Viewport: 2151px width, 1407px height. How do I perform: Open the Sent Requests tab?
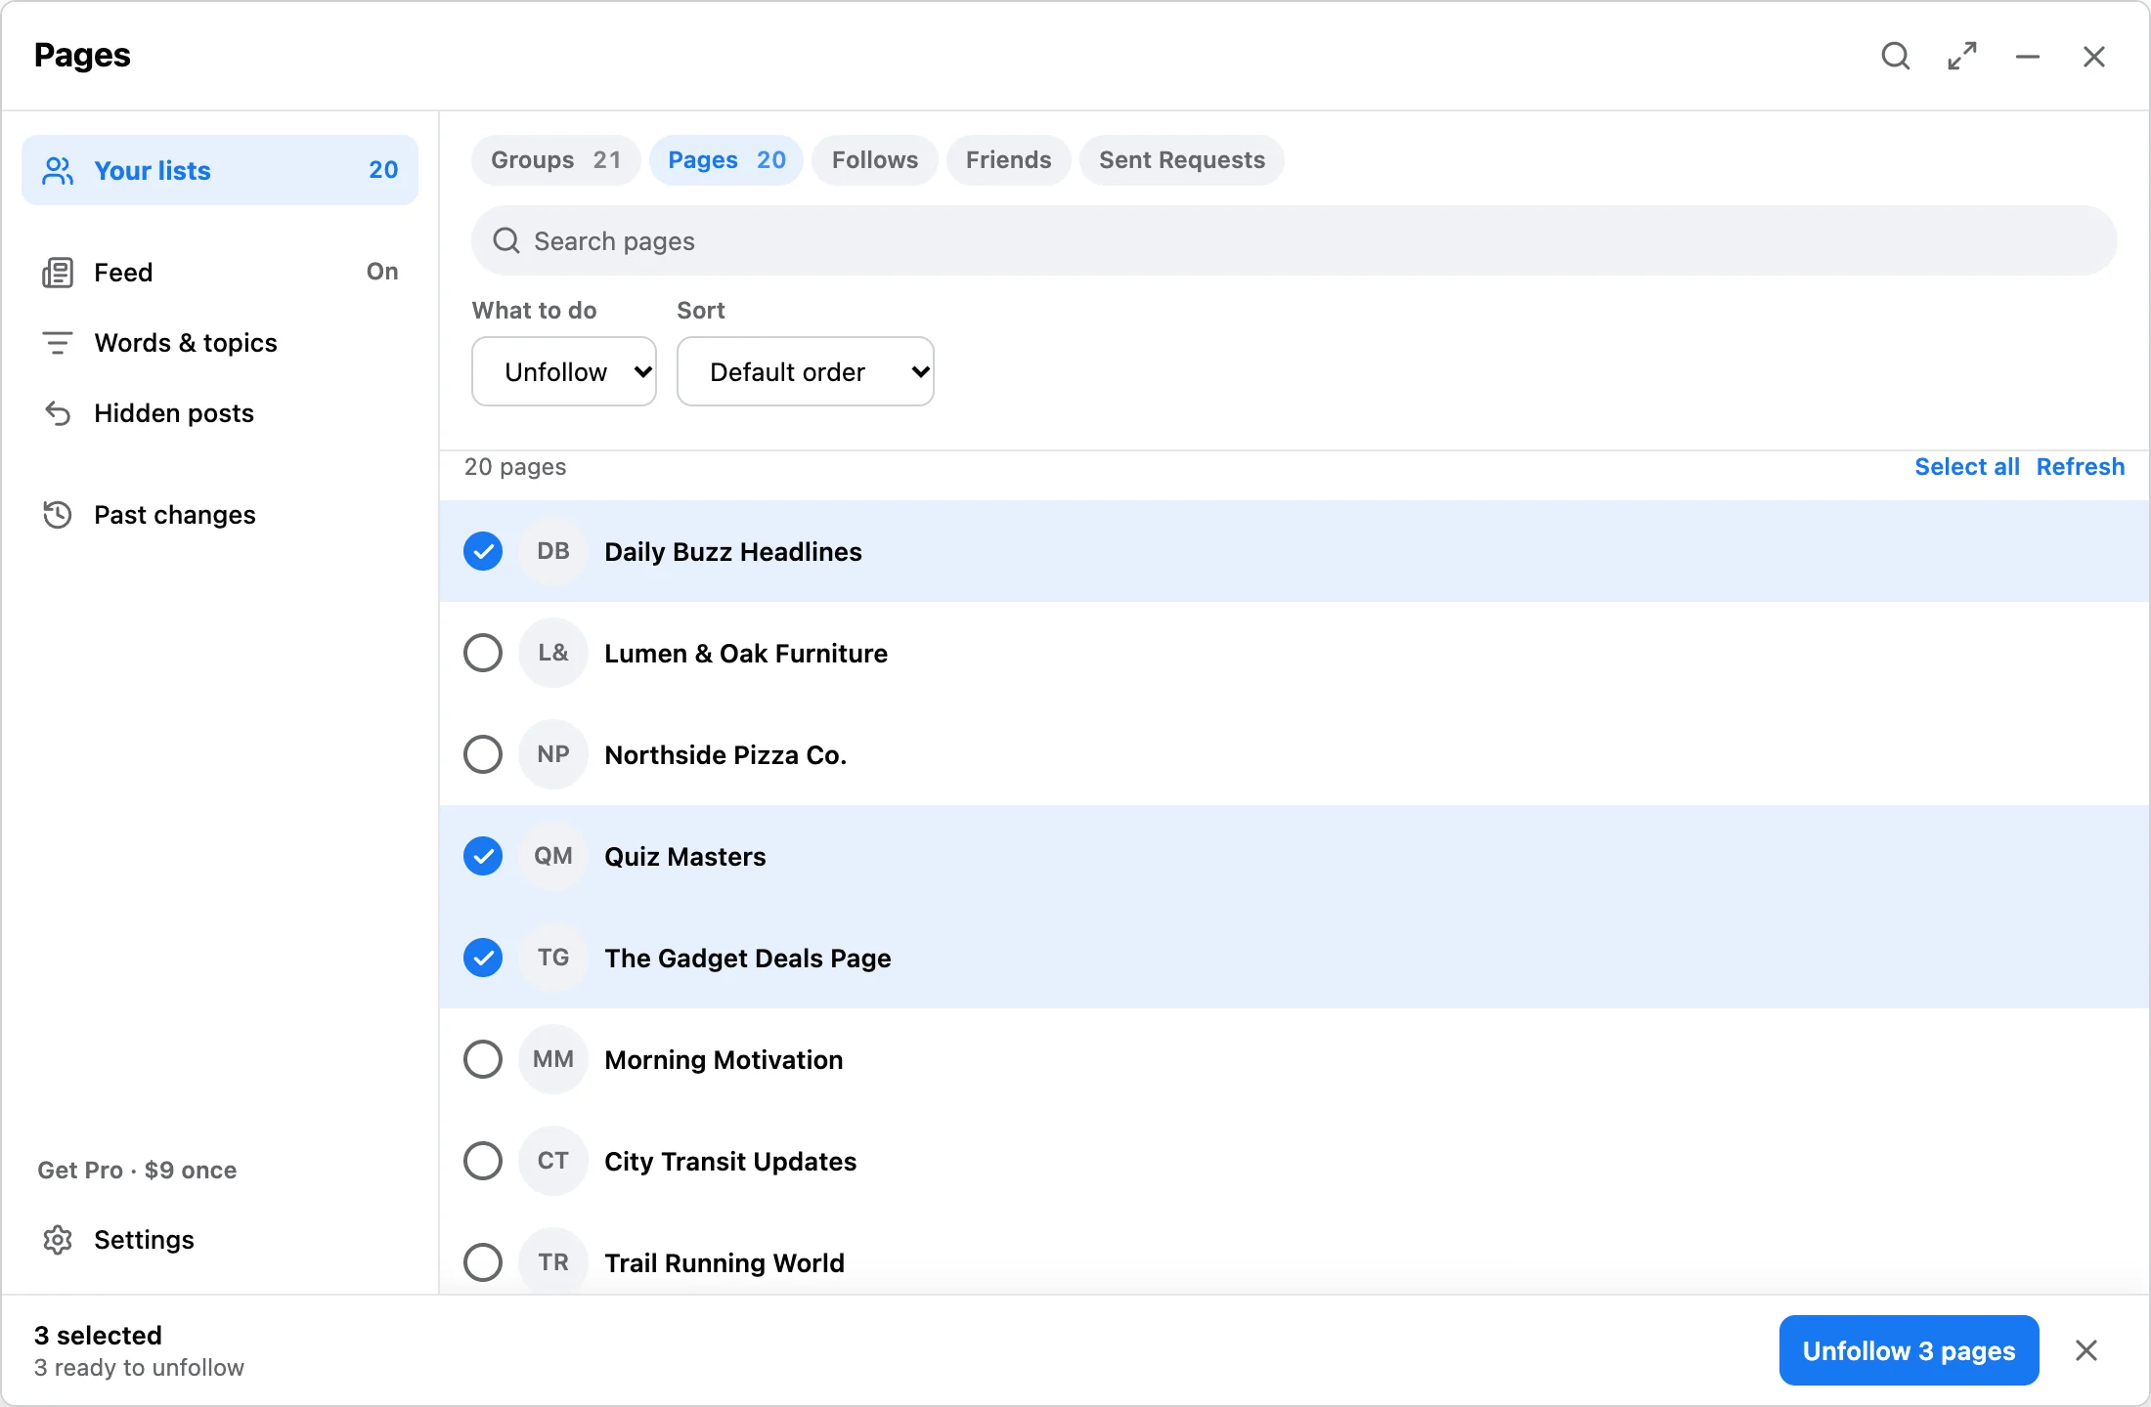(1182, 160)
